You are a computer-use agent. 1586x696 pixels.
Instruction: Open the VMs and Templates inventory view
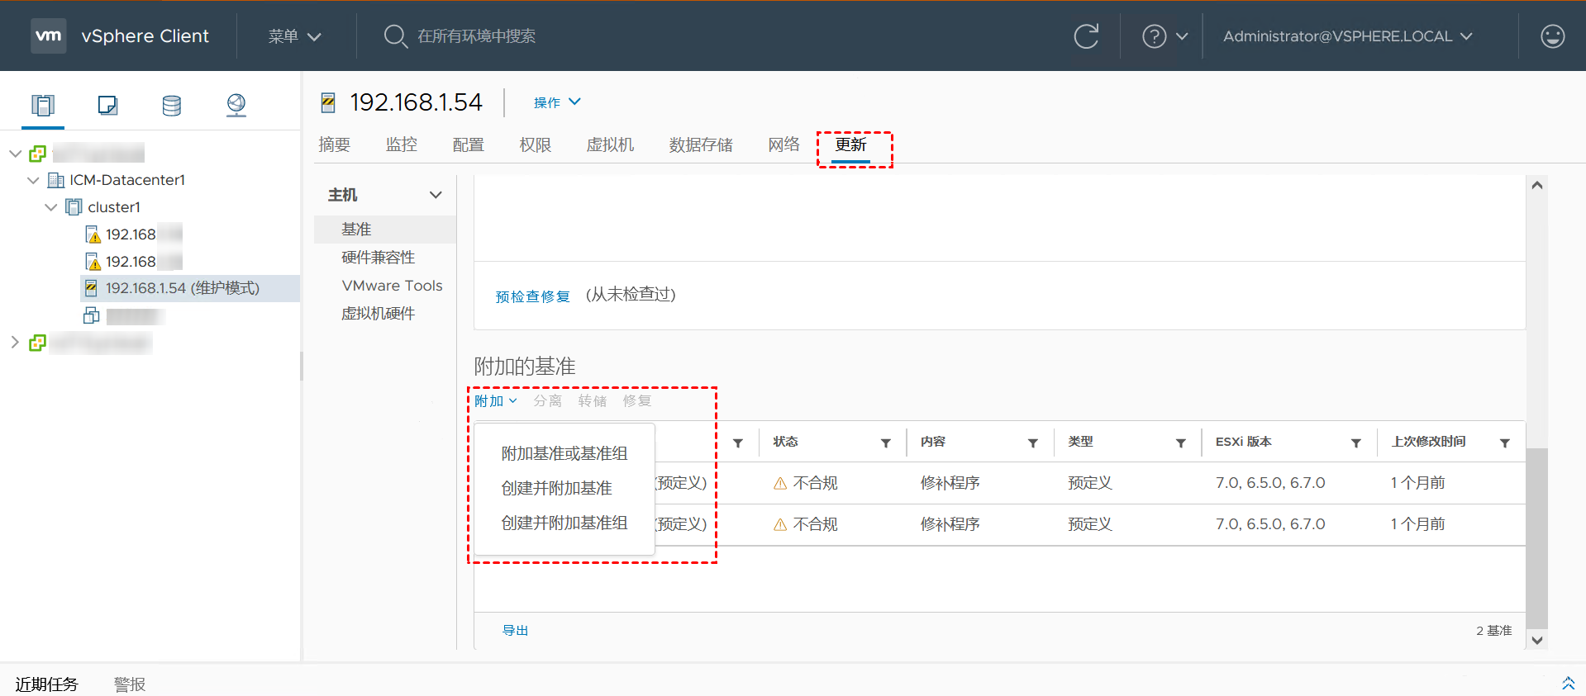107,105
